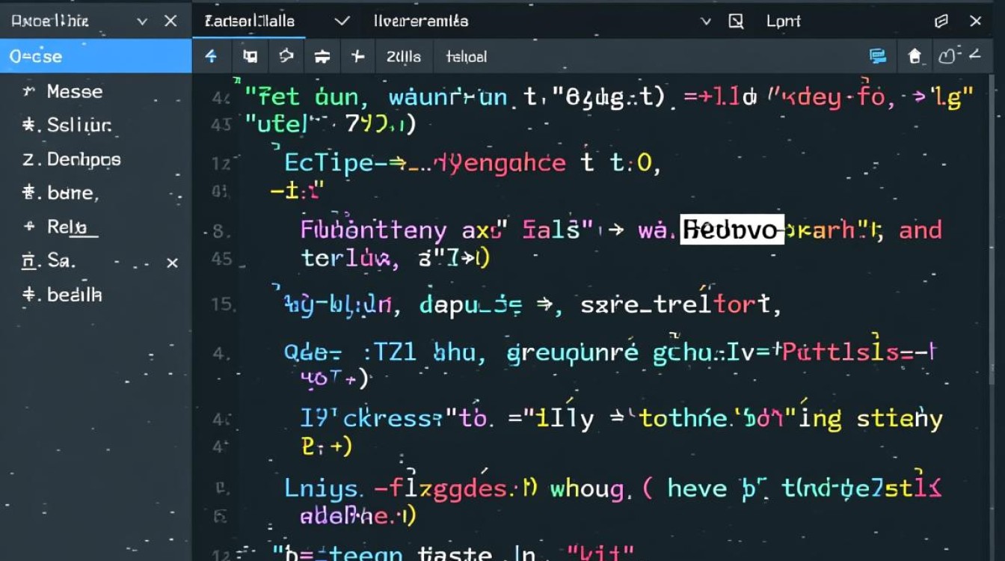Open the Lpnt tab
This screenshot has width=1005, height=561.
pyautogui.click(x=784, y=21)
